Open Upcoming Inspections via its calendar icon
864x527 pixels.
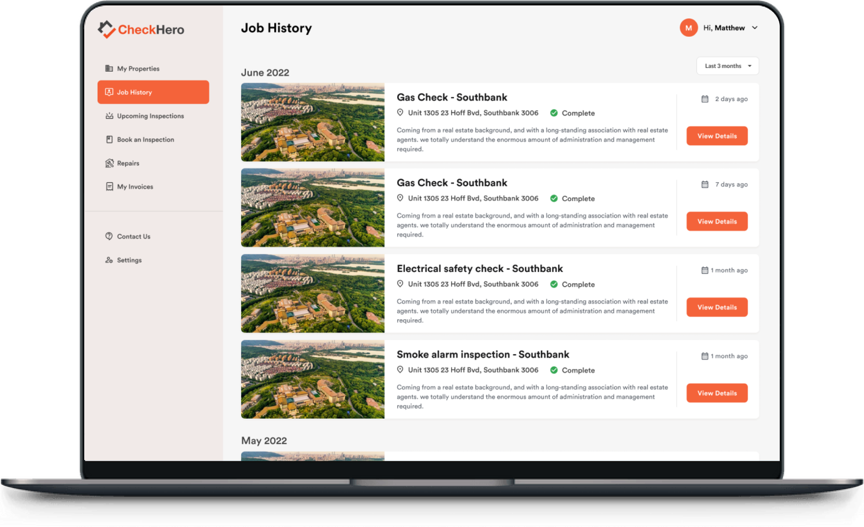coord(109,116)
